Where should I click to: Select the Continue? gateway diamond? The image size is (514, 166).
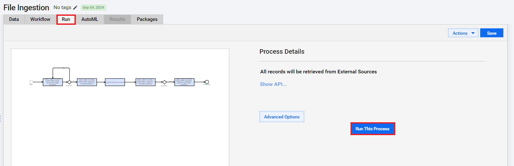click(x=69, y=82)
